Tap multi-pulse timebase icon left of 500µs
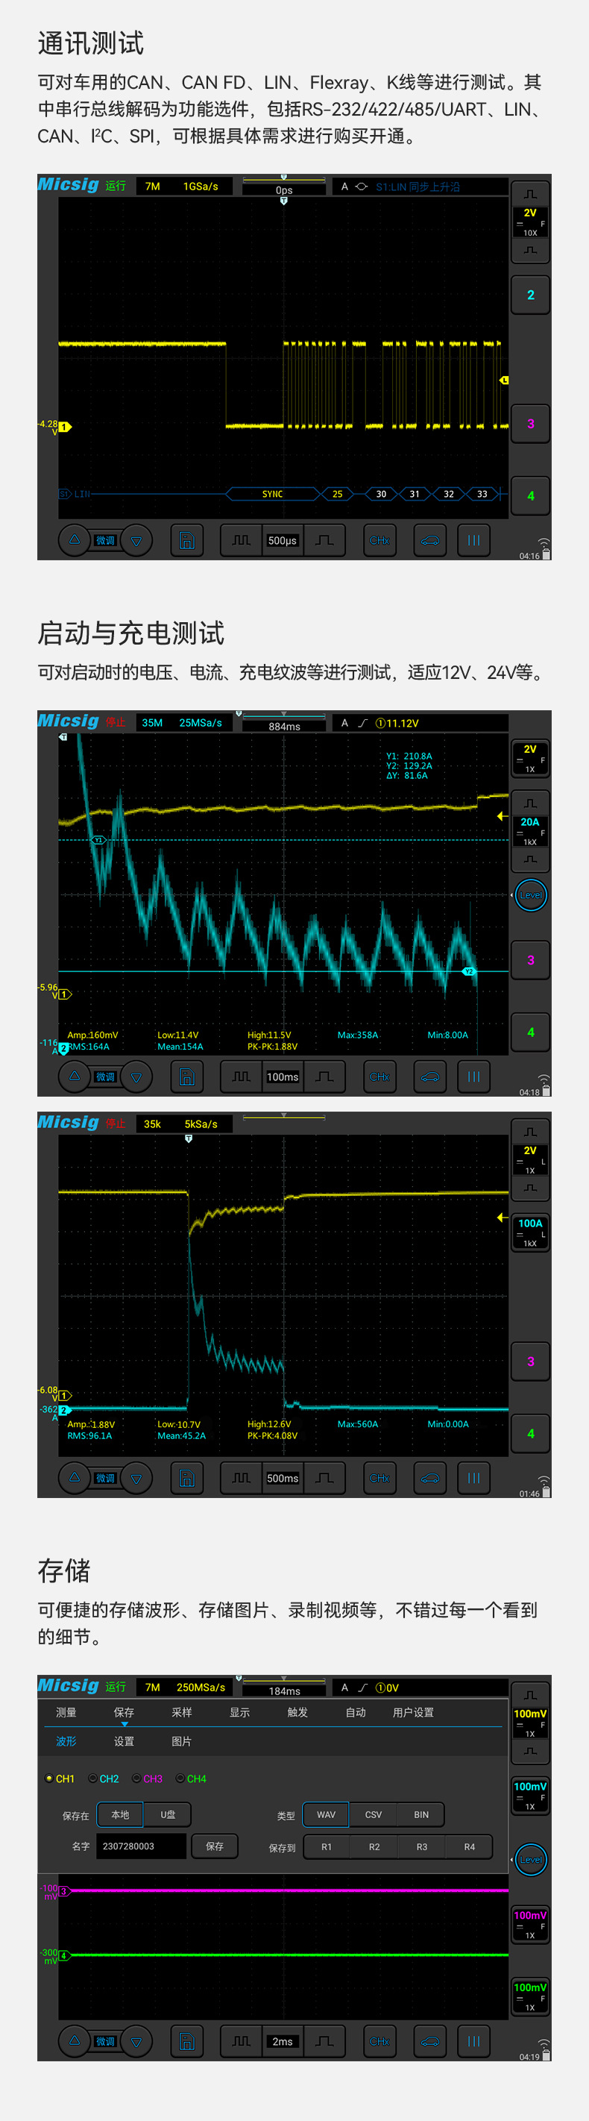The width and height of the screenshot is (589, 2121). click(241, 541)
